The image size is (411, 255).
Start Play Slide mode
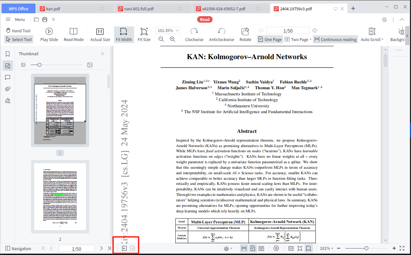[49, 35]
